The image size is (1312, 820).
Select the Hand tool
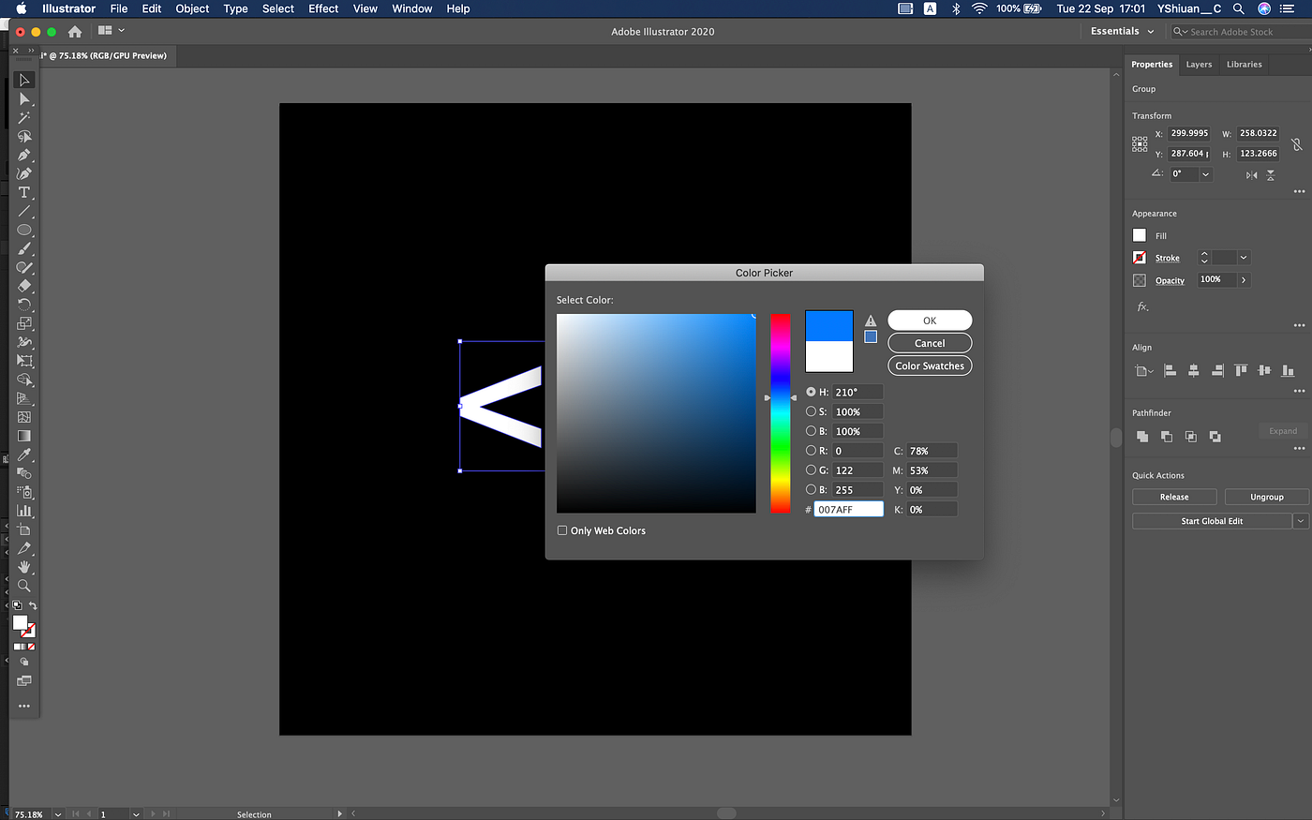pos(24,567)
